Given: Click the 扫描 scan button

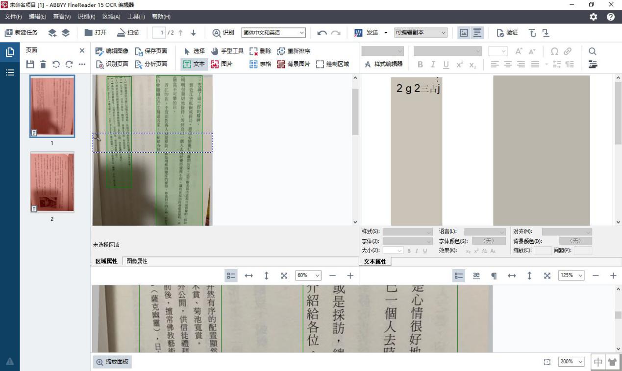Looking at the screenshot, I should [x=128, y=32].
